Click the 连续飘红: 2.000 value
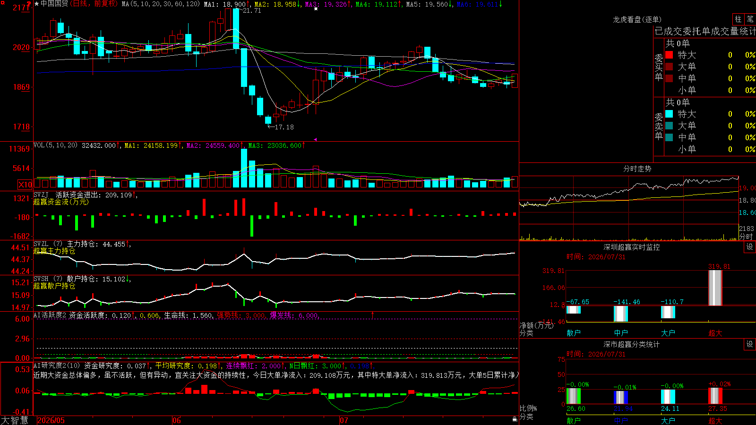Viewport: 756px width, 425px height. click(253, 365)
